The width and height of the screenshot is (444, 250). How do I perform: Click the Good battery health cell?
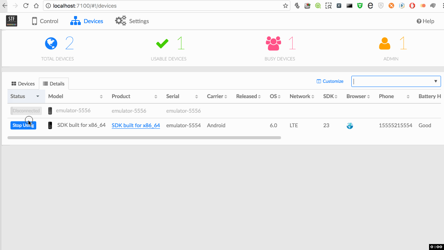tap(425, 125)
